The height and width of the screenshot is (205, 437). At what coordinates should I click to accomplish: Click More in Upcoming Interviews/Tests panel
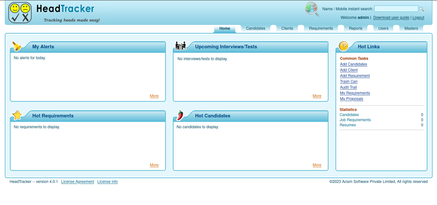point(317,96)
